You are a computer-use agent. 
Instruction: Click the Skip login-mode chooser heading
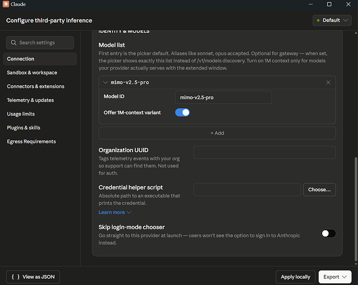131,227
